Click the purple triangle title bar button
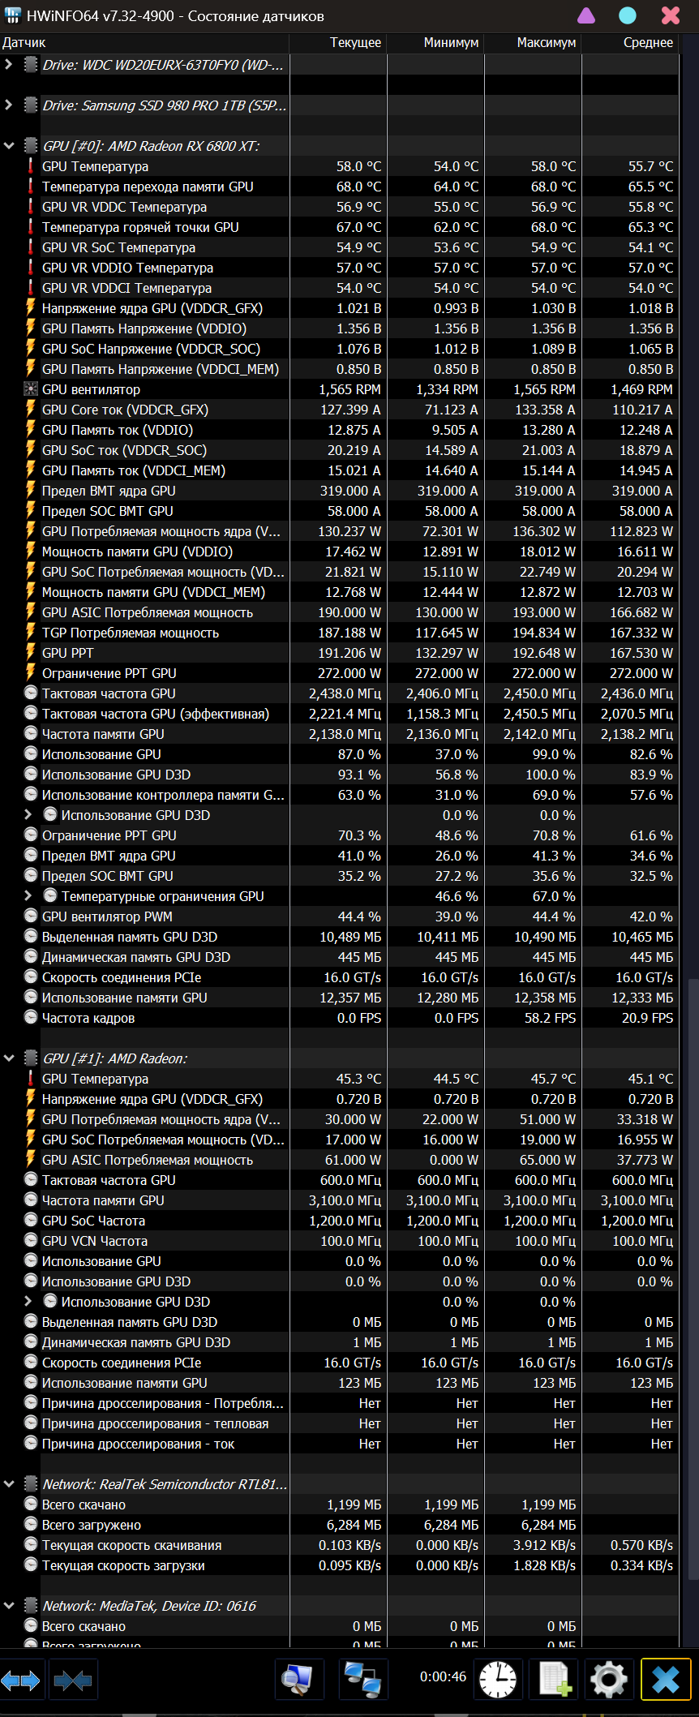This screenshot has height=1717, width=699. tap(585, 15)
